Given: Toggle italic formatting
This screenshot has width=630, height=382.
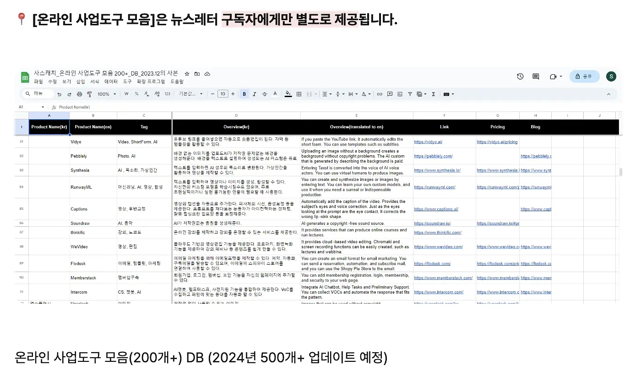Looking at the screenshot, I should [254, 94].
